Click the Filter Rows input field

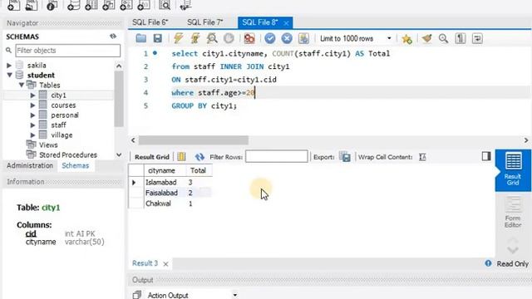click(x=277, y=157)
